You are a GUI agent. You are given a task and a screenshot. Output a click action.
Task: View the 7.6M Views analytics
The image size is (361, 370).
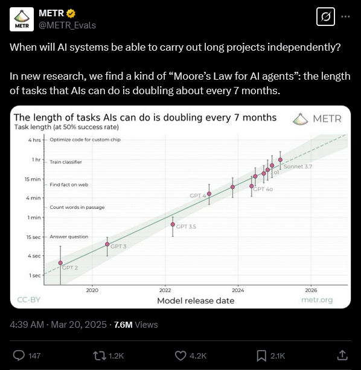136,325
